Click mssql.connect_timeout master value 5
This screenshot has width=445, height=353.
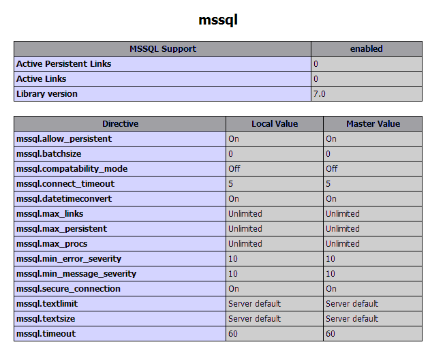(x=328, y=184)
